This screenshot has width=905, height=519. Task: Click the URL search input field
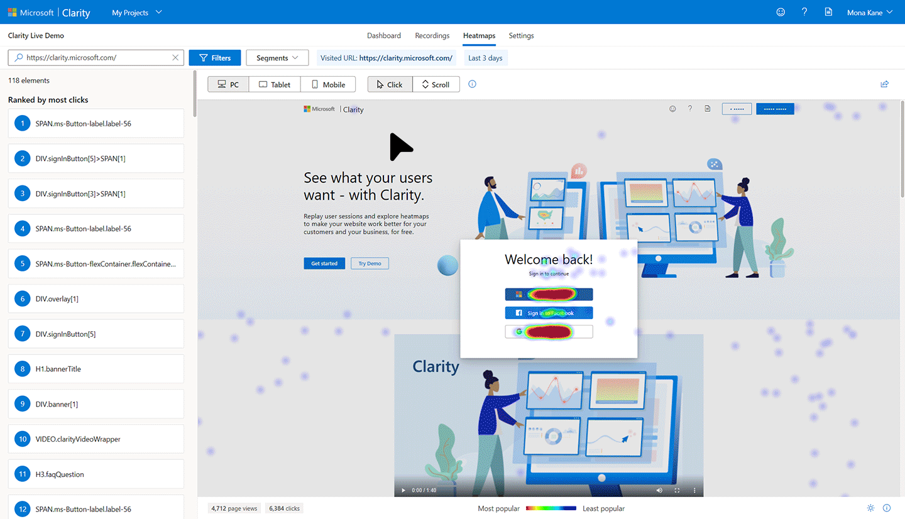[96, 58]
